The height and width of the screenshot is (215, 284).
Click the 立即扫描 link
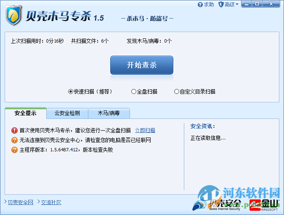tap(145, 130)
